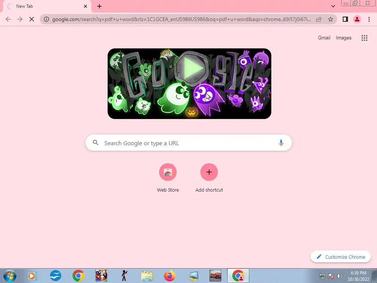Open the volume speaker tray icon

(339, 276)
